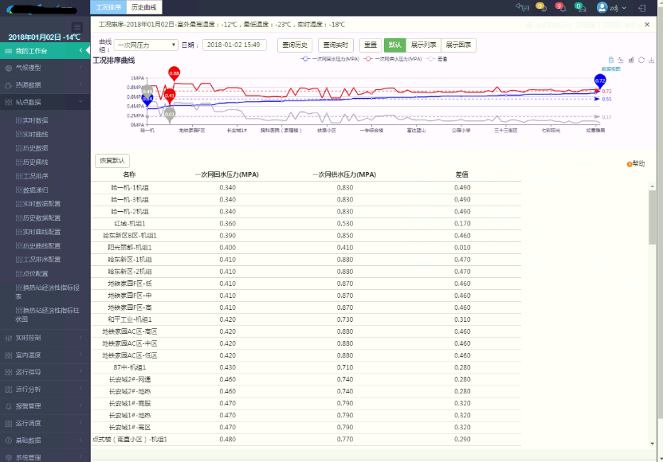Click the logout icon at top right
The image size is (663, 462).
tap(642, 7)
